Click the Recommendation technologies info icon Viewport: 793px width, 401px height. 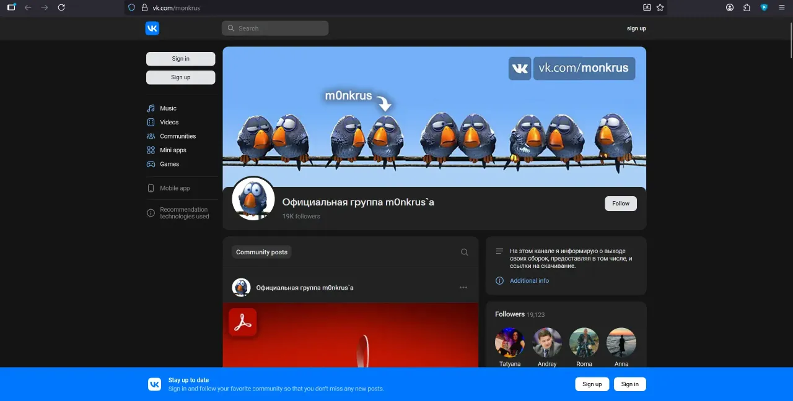pos(151,213)
